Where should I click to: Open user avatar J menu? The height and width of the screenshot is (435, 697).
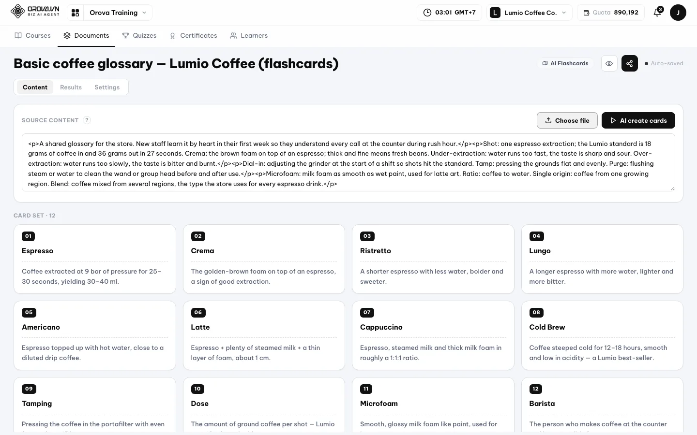(678, 13)
